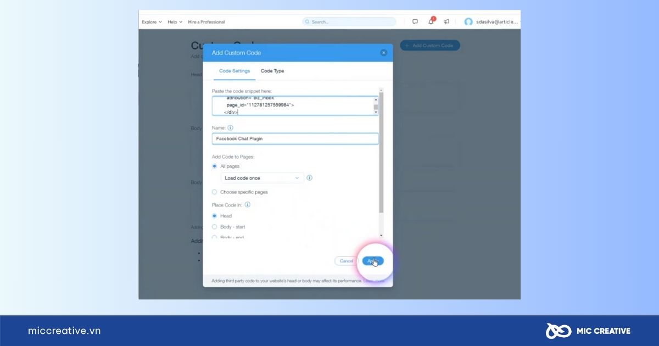Click the Search field in top bar
The height and width of the screenshot is (346, 659).
tap(349, 22)
